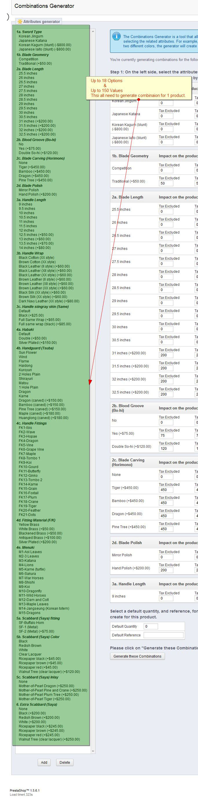The width and height of the screenshot is (198, 807).
Task: Click Tax Excluded field for 31 inches
Action: click(x=166, y=355)
